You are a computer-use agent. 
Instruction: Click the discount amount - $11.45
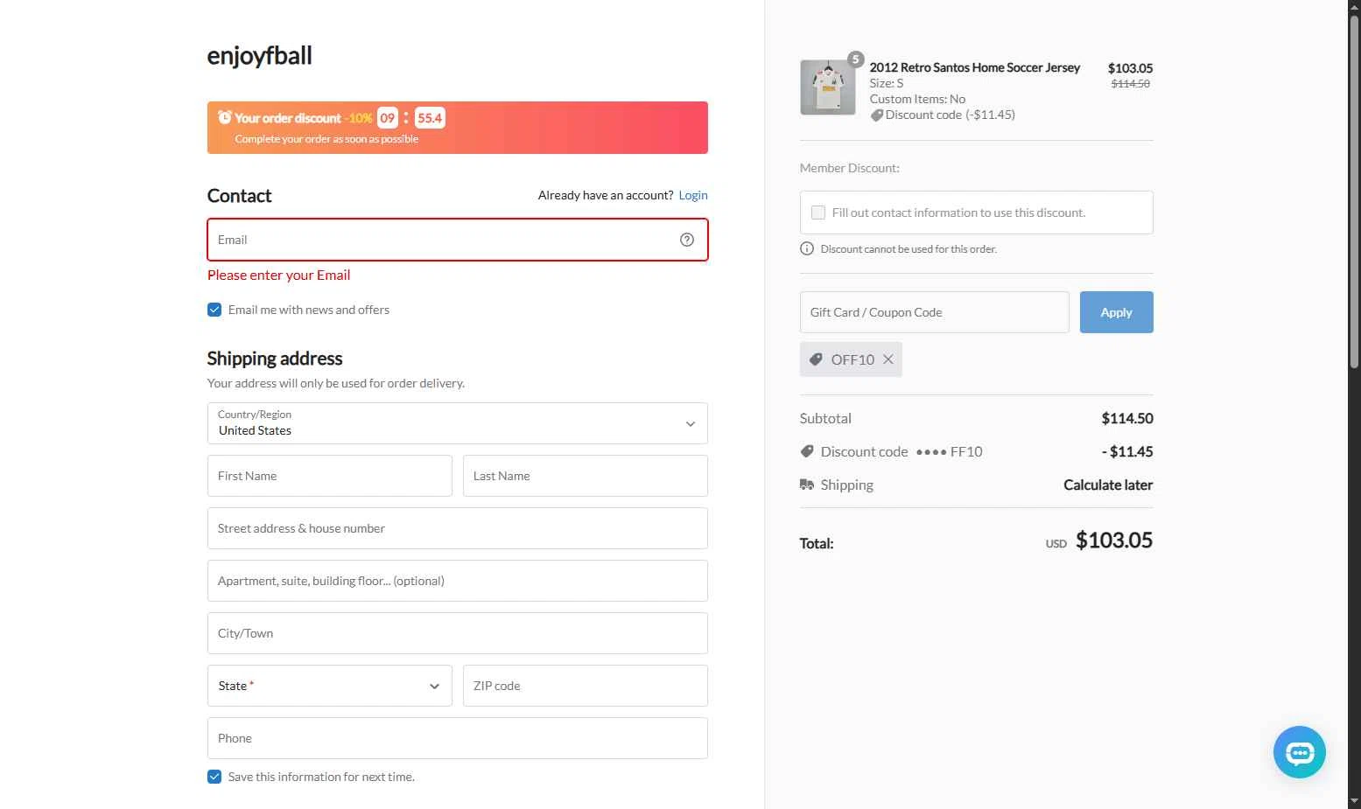(1127, 451)
